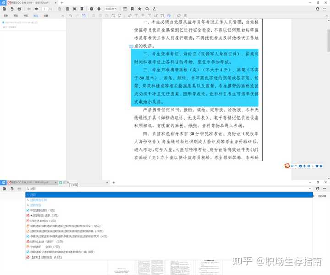Click the open file folder icon in top toolbar

tap(5, 9)
